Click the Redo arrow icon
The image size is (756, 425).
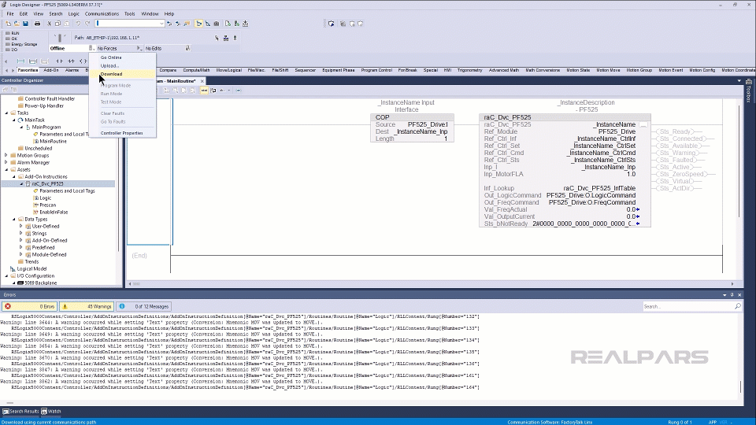(87, 23)
